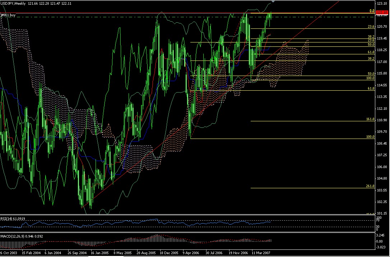Click the 19 Nov 2006 date label

pos(238,253)
